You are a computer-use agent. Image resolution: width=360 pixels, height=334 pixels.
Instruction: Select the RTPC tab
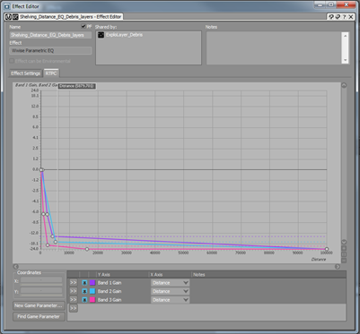(x=51, y=73)
